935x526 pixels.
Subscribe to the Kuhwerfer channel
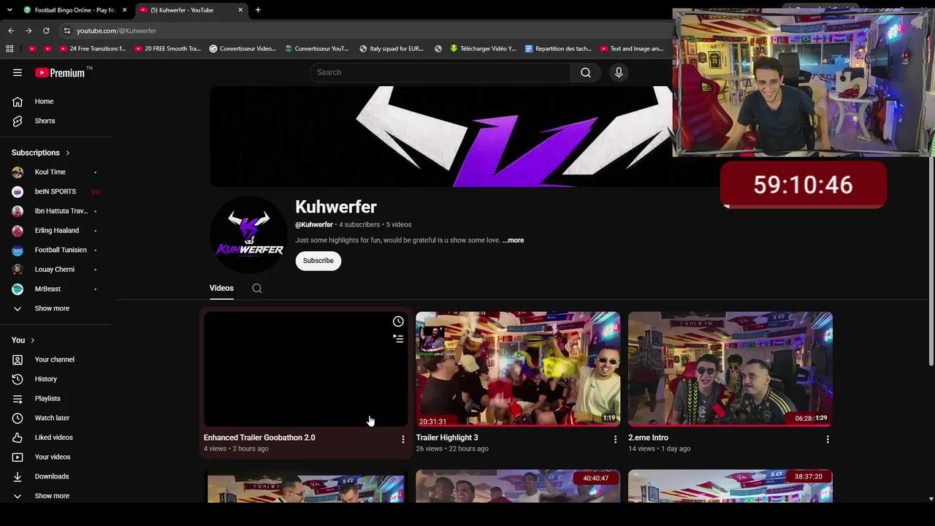point(318,261)
